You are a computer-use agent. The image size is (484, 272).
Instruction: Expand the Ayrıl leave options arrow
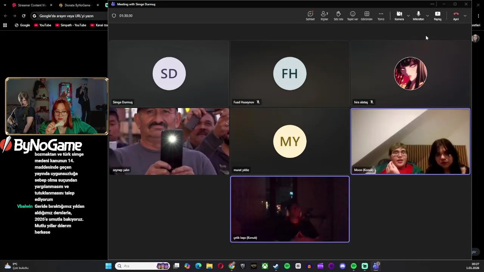click(465, 16)
